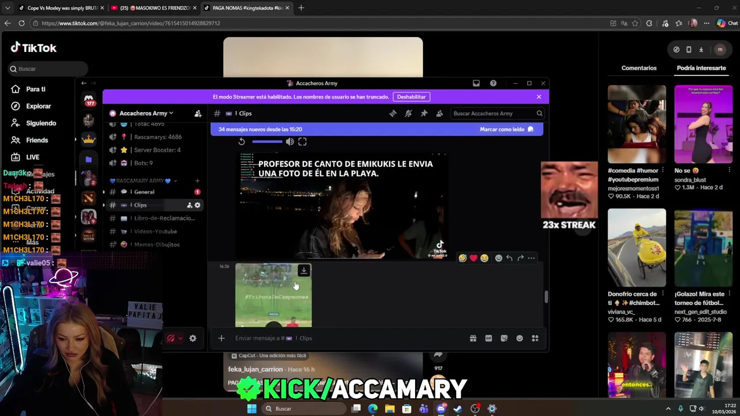Open TikTok profile avatar m
The height and width of the screenshot is (416, 740).
(x=720, y=50)
